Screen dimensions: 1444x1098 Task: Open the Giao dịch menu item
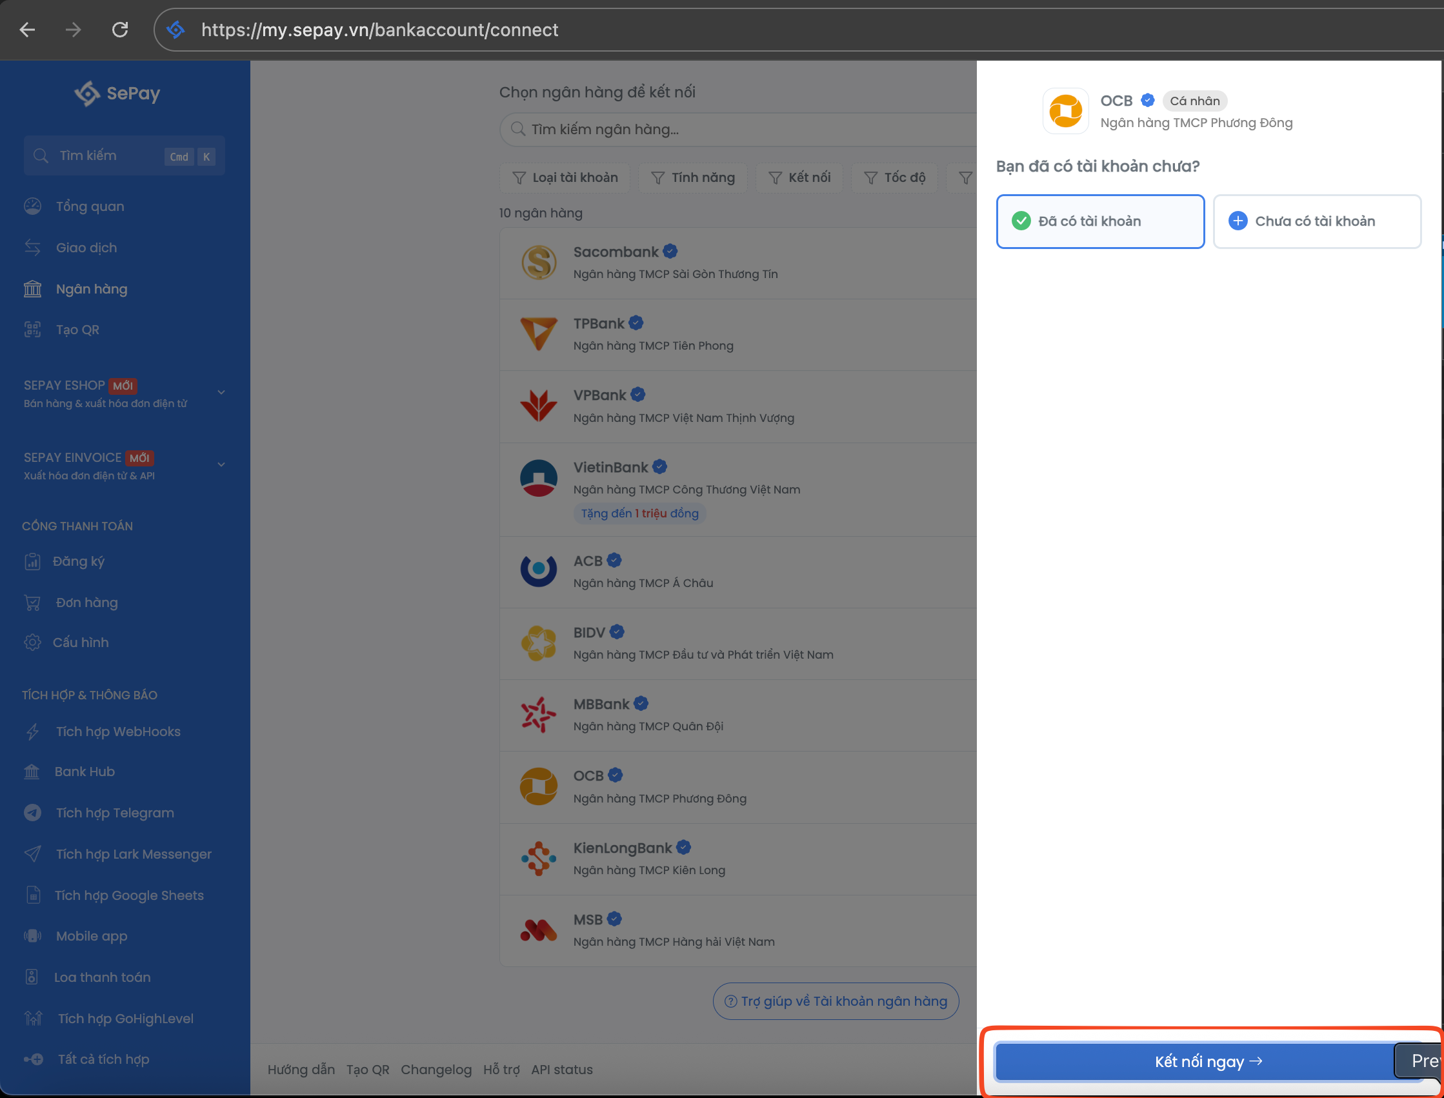coord(86,248)
